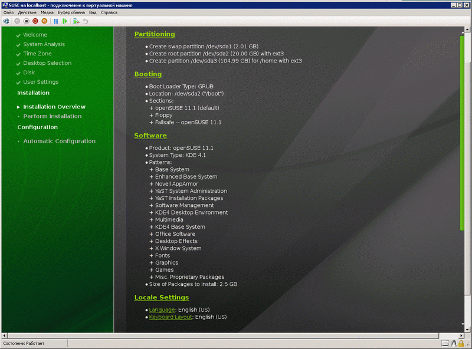Click the SUSE window title bar icon

5,5
